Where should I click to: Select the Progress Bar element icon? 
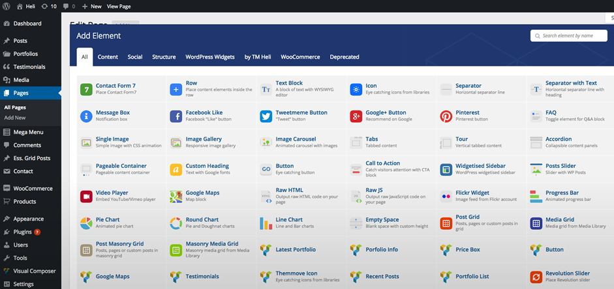click(x=536, y=196)
